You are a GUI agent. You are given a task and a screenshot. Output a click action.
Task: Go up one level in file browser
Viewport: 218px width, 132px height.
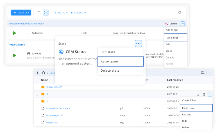38,73
